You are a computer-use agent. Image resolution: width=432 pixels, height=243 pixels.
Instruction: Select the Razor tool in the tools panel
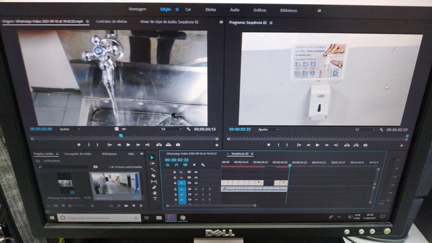[x=153, y=175]
